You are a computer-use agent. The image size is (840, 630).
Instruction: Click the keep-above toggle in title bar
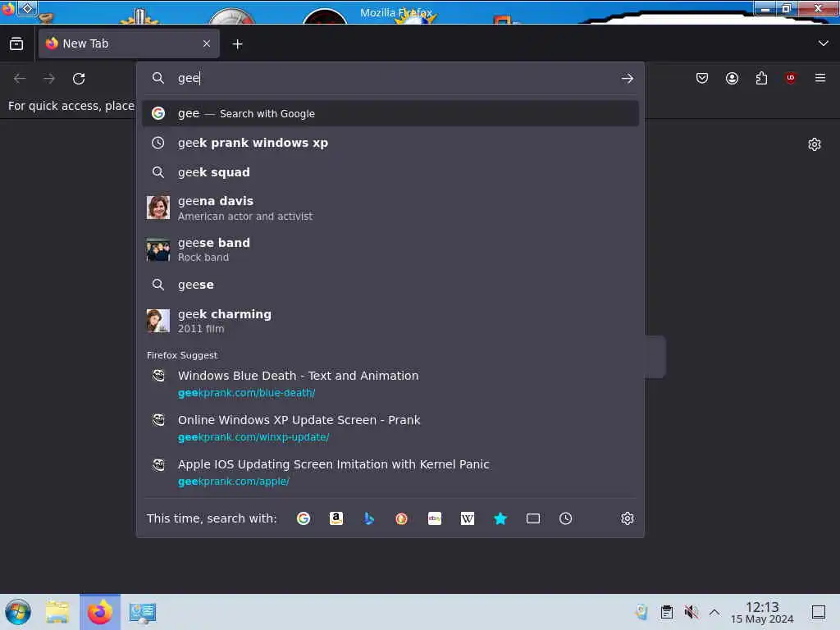click(27, 8)
